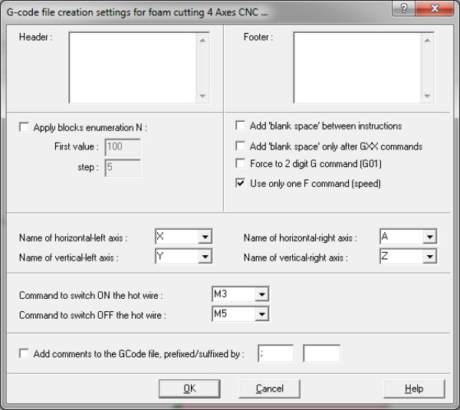The width and height of the screenshot is (460, 410).
Task: Expand the hot wire OFF command M5 dropdown
Action: click(x=261, y=313)
